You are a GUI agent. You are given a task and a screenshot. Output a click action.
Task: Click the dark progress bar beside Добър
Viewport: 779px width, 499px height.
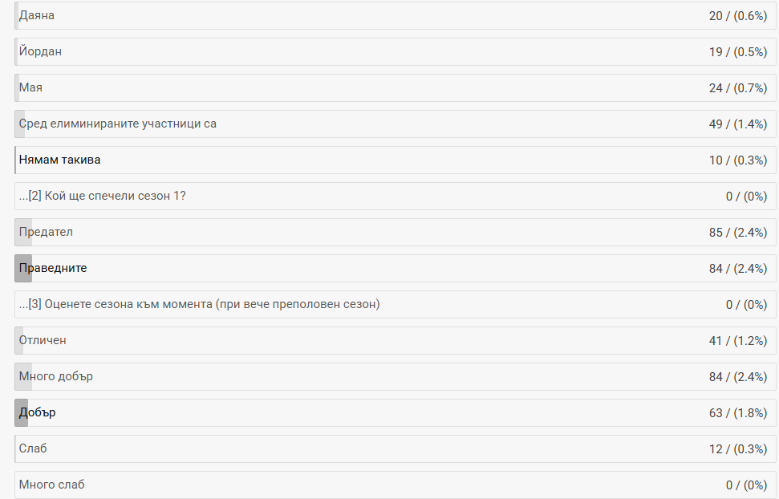[21, 413]
